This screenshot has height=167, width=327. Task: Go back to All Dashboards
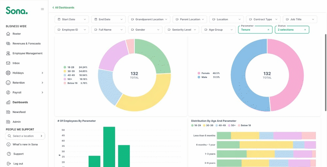pos(63,7)
